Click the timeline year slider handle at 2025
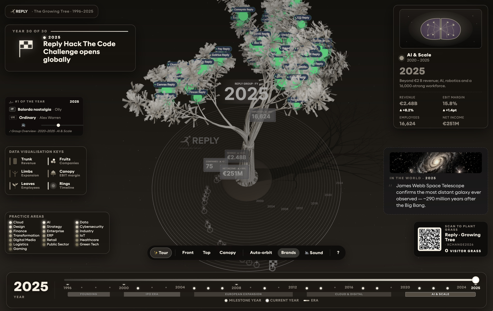This screenshot has width=493, height=311. pos(475,280)
